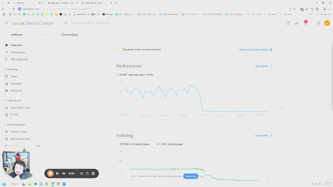This screenshot has height=187, width=333.
Task: Delete the Loom recording with trash icon
Action: (93, 173)
